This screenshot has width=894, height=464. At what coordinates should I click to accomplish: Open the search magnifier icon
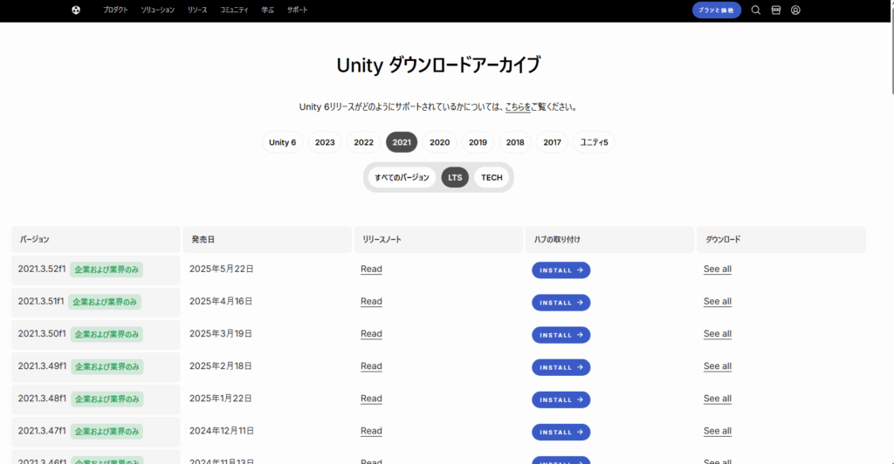(x=755, y=10)
